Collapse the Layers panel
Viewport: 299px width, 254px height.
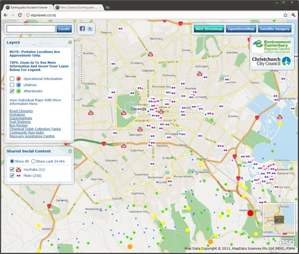pyautogui.click(x=70, y=43)
